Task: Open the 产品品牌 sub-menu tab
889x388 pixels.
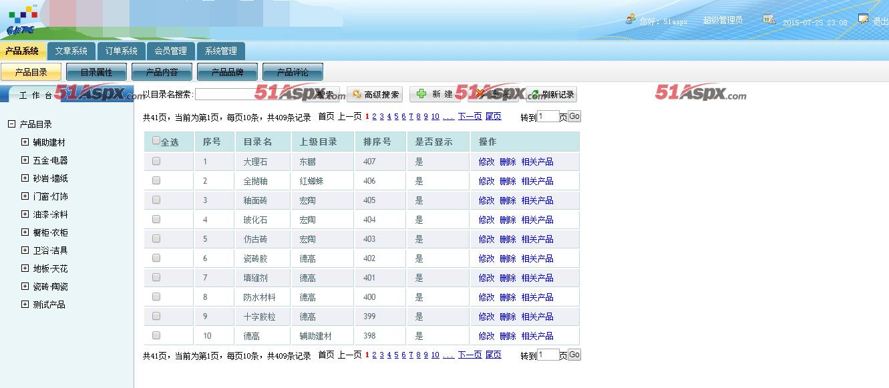Action: click(x=227, y=72)
